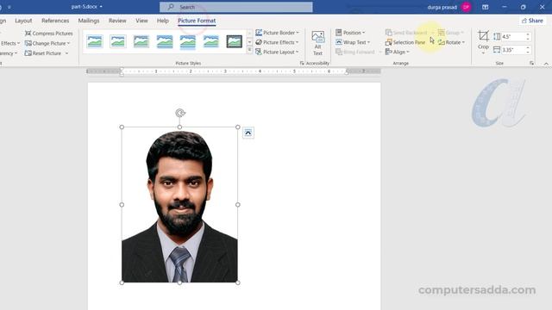Click the bottom-left picture resize handle
The width and height of the screenshot is (552, 310).
(x=122, y=282)
